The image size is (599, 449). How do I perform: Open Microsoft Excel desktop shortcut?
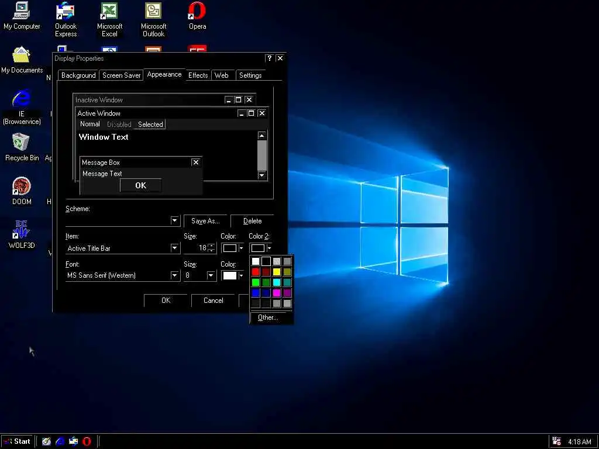pyautogui.click(x=109, y=20)
